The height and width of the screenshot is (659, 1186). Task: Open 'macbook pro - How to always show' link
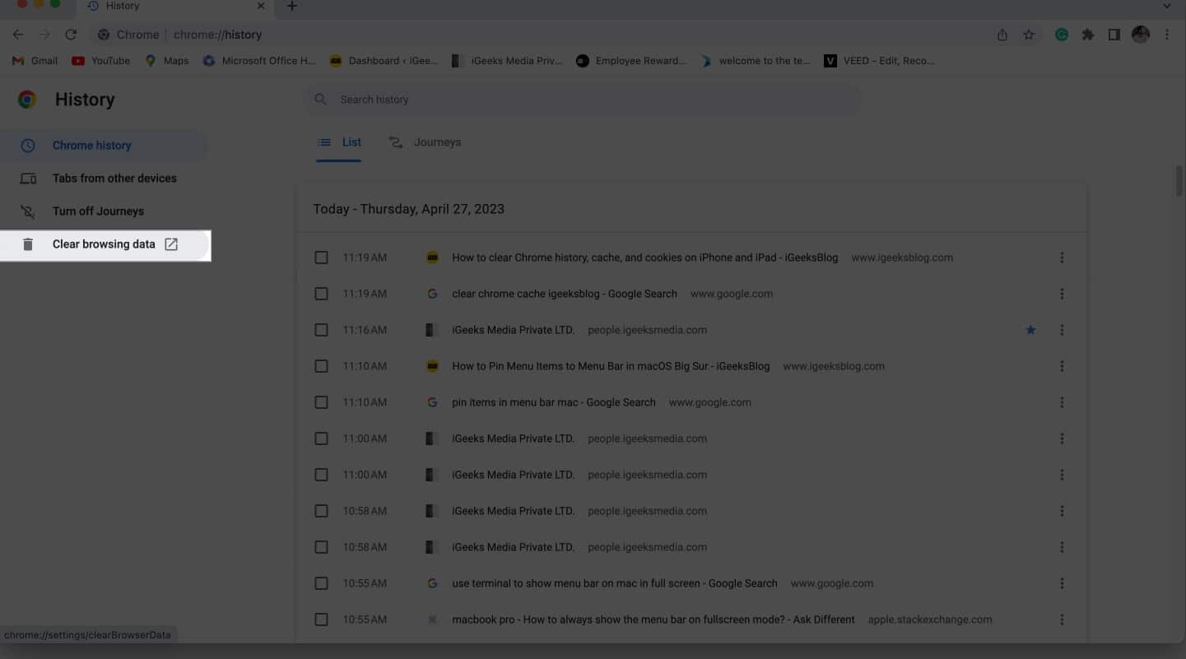coord(653,620)
